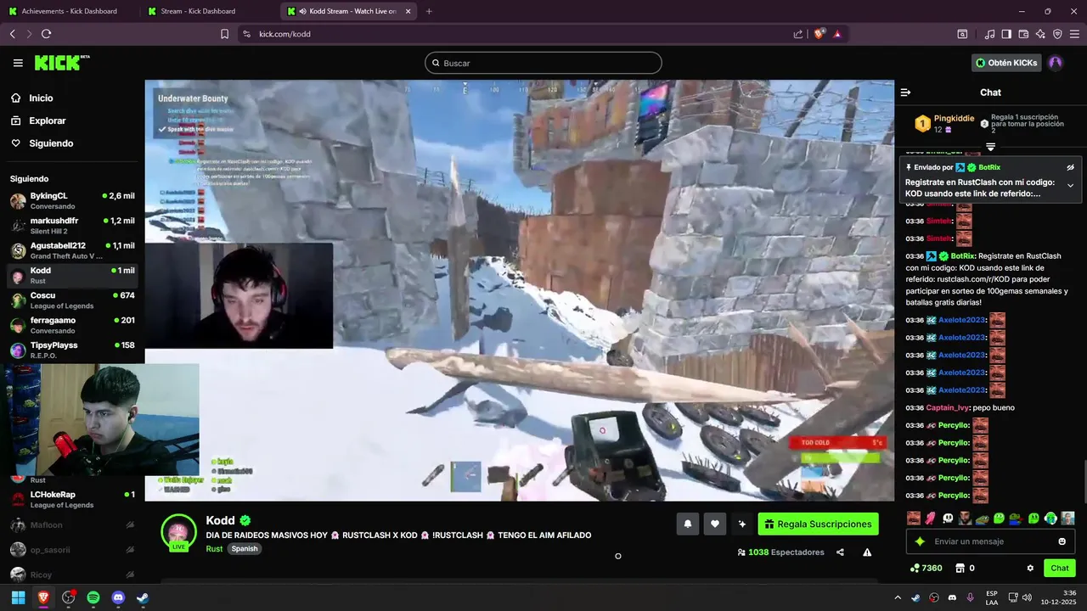This screenshot has height=611, width=1087.
Task: Share the Kodd stream
Action: point(840,552)
